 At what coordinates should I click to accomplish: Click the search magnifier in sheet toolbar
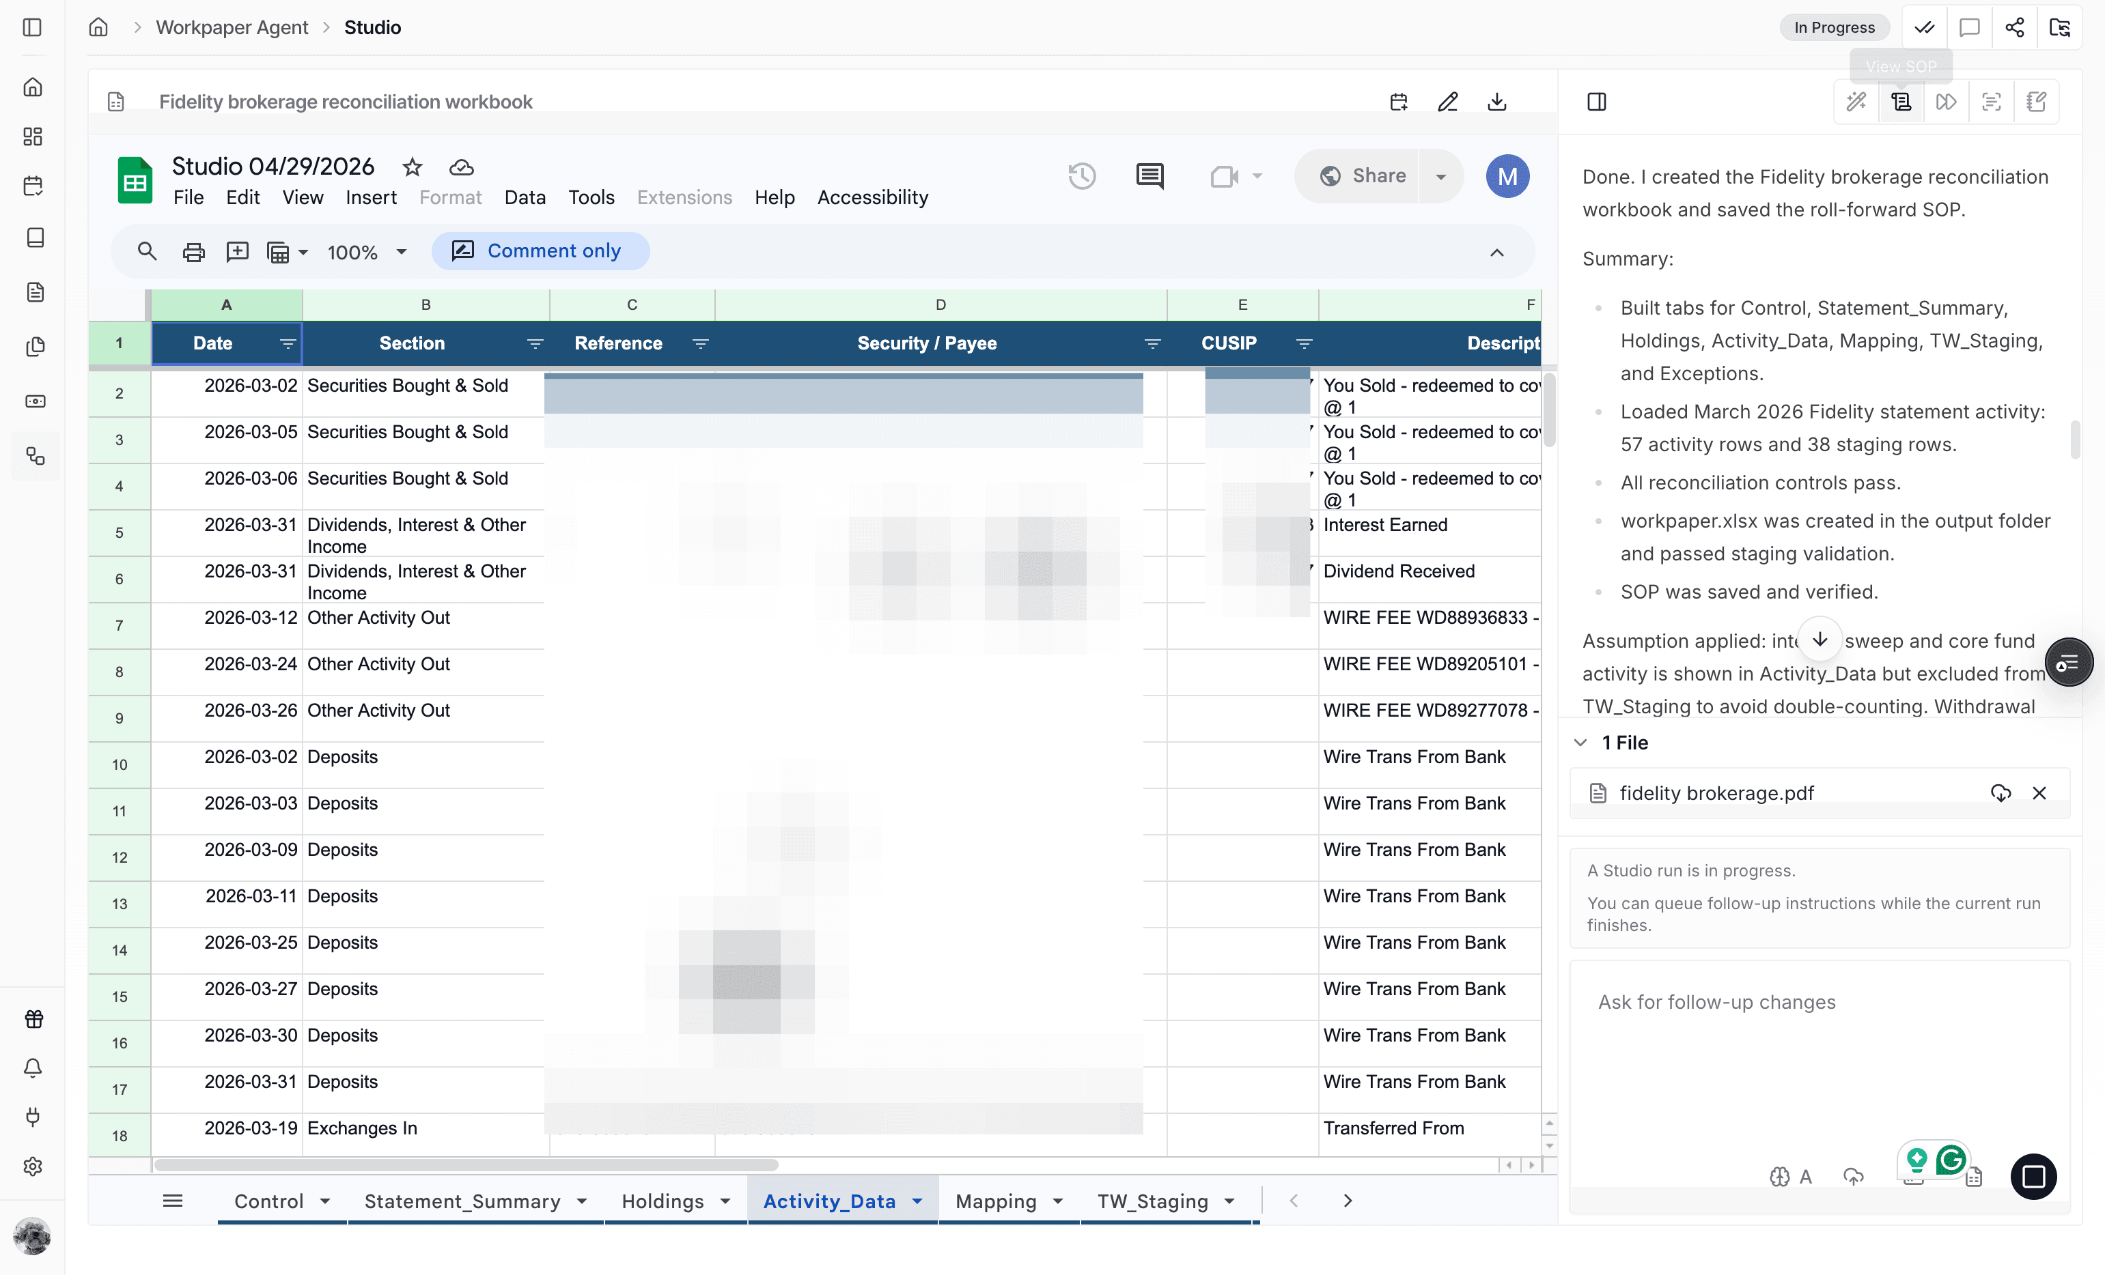147,251
